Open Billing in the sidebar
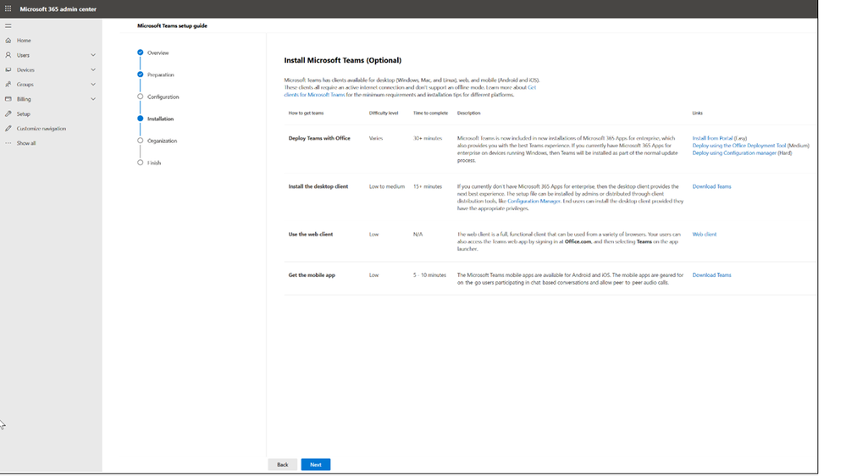The height and width of the screenshot is (476, 846). 24,99
